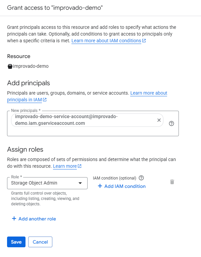Open Learn more about IAM conditions link
The width and height of the screenshot is (201, 257).
[106, 41]
